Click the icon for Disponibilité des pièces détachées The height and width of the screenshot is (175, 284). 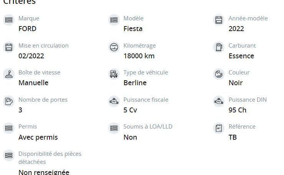(9, 155)
